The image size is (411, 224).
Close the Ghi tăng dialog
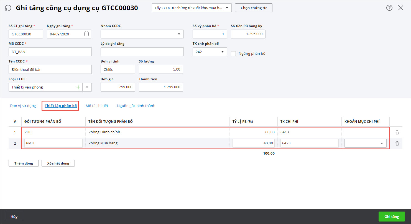click(x=401, y=8)
